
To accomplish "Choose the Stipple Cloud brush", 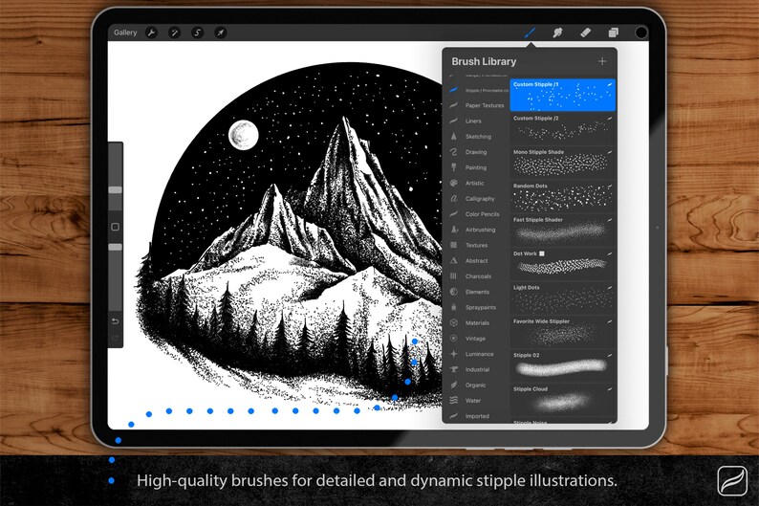I will [562, 400].
